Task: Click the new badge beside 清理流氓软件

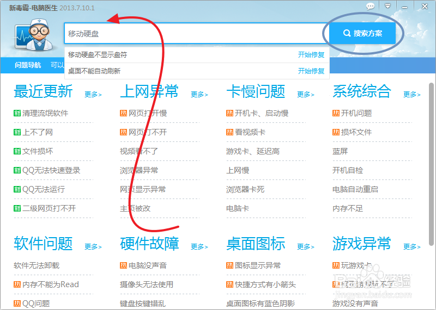Action: (x=17, y=113)
